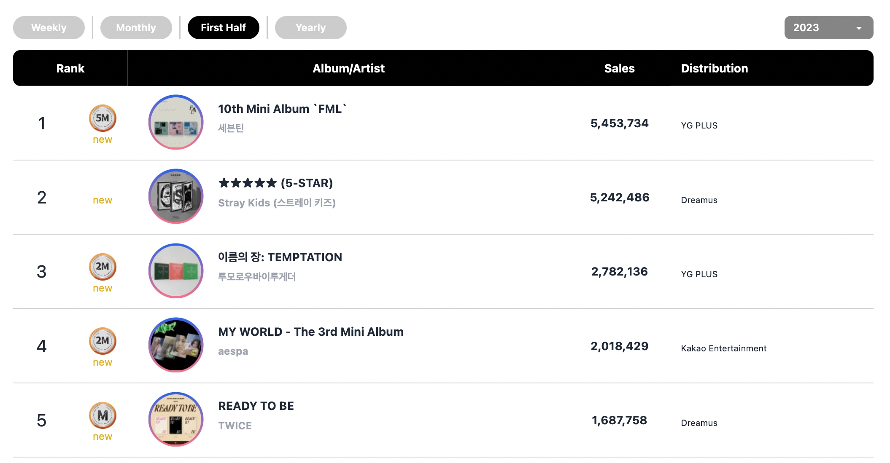Image resolution: width=890 pixels, height=463 pixels.
Task: Click the 2M badge next to aespa album
Action: tap(102, 341)
